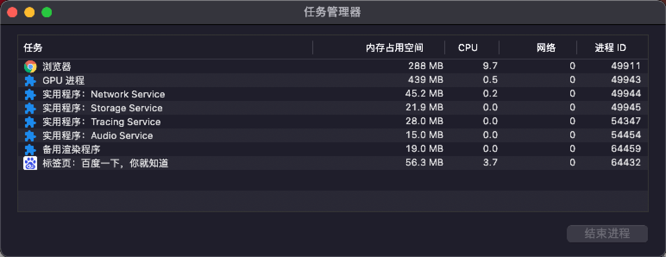Viewport: 666px width, 257px height.
Task: Click the empty area below the task list
Action: [333, 191]
